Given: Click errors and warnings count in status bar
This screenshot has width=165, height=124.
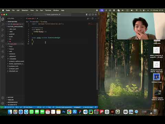Looking at the screenshot, I should [x=9, y=107].
